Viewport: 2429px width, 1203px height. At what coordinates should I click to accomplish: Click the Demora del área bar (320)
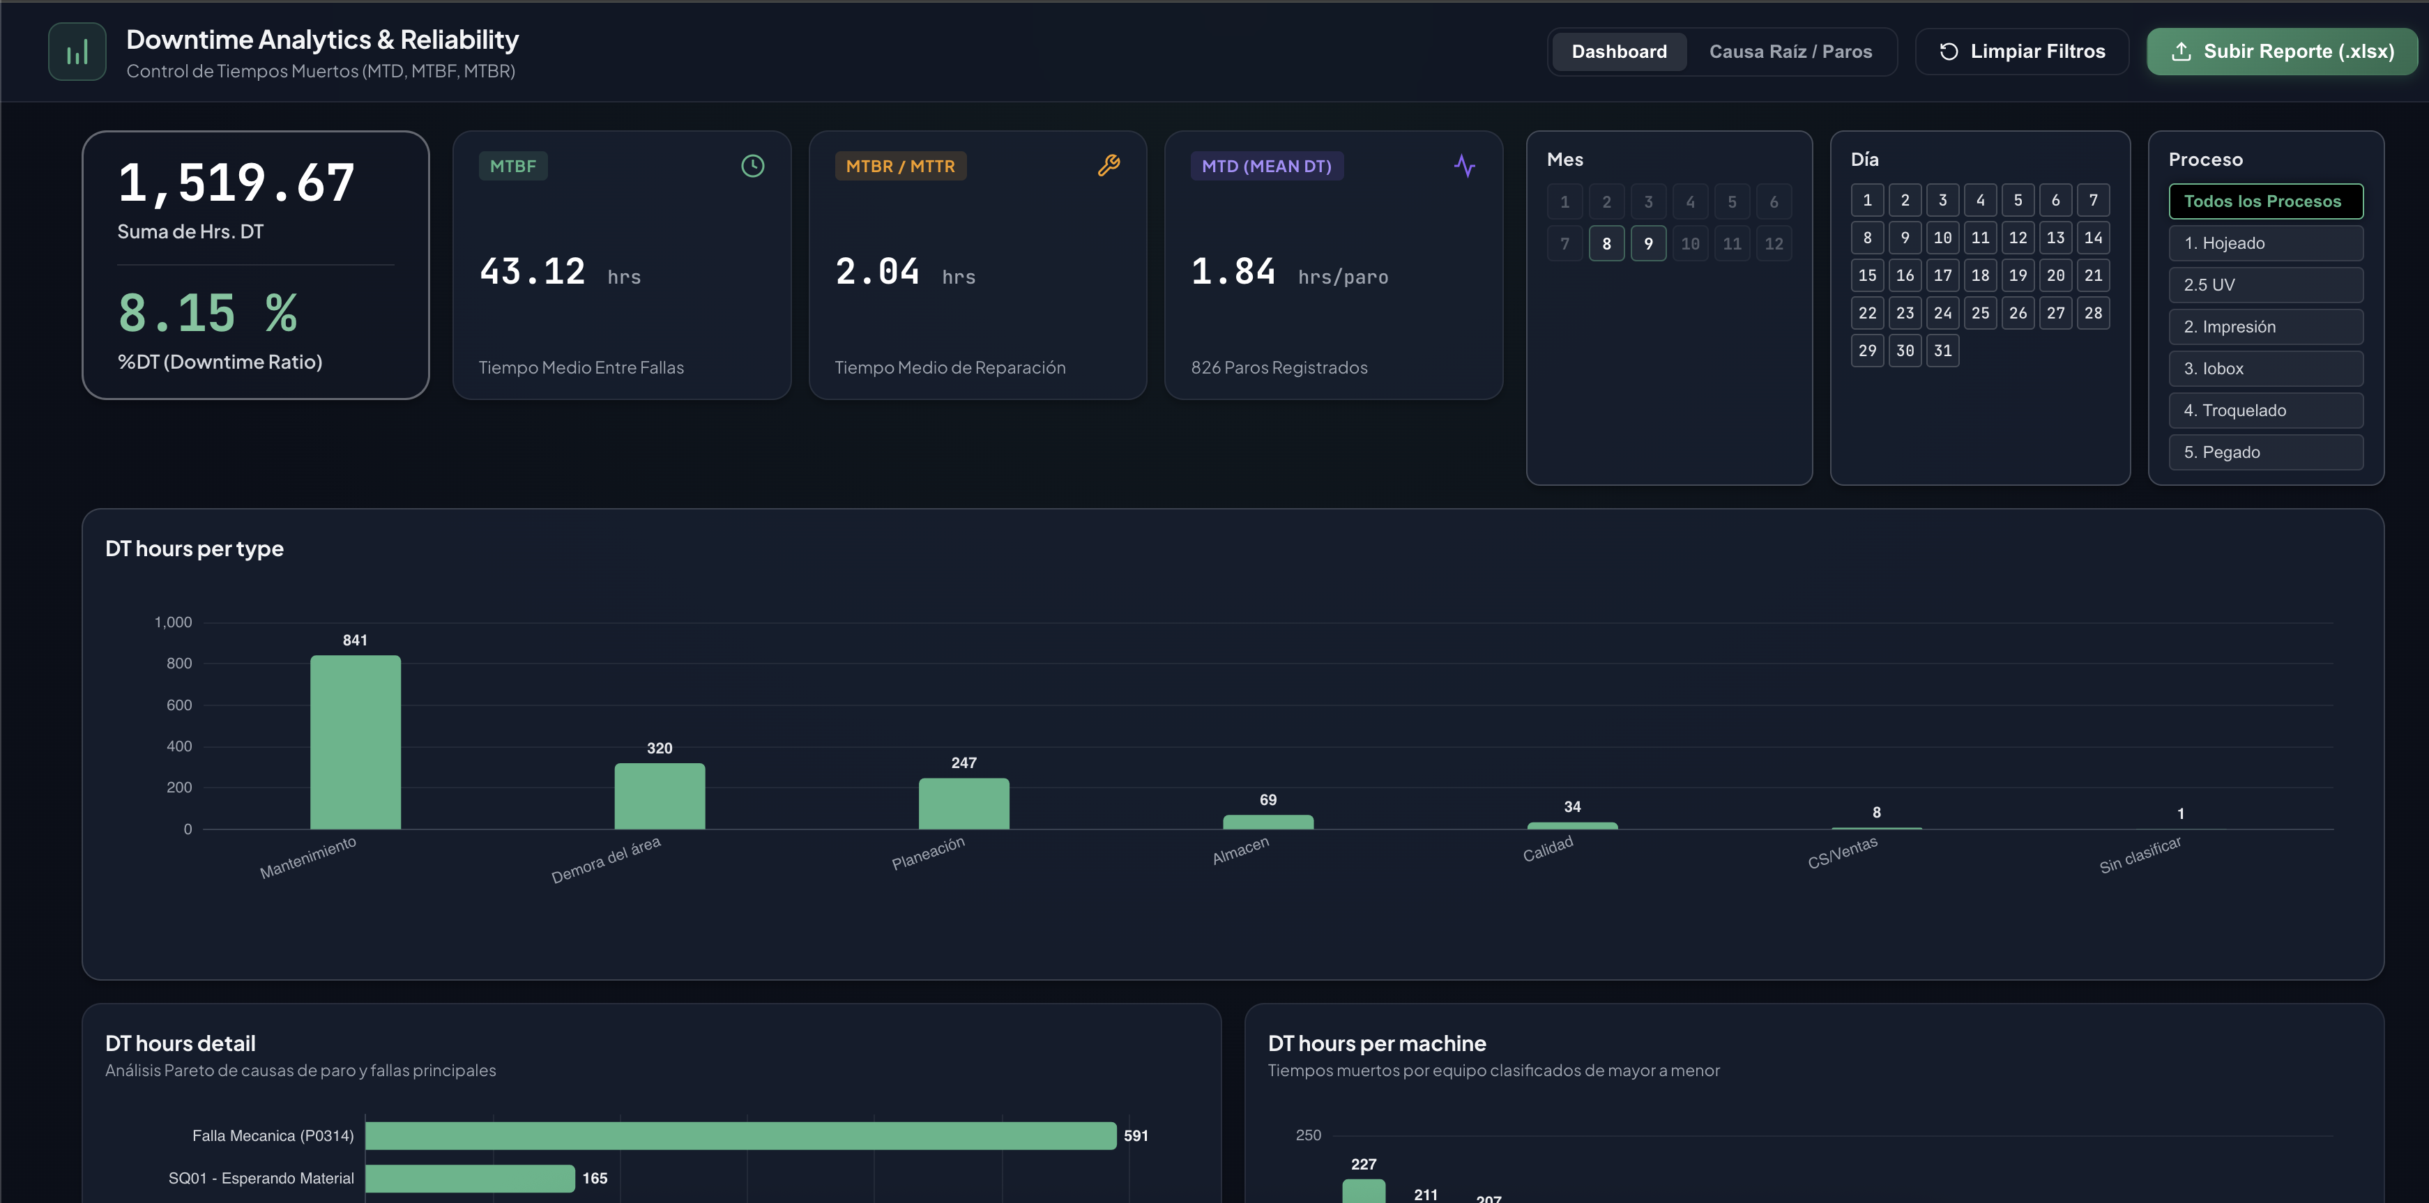659,797
